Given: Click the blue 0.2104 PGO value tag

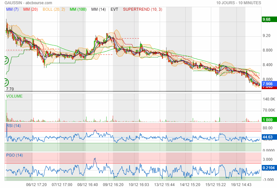Looking at the screenshot, I should coord(269,168).
